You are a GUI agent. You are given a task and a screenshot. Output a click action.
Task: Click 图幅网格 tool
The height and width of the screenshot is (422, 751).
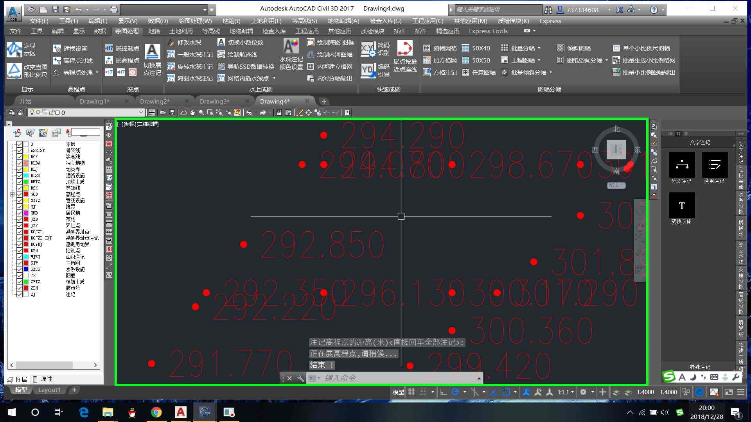440,48
